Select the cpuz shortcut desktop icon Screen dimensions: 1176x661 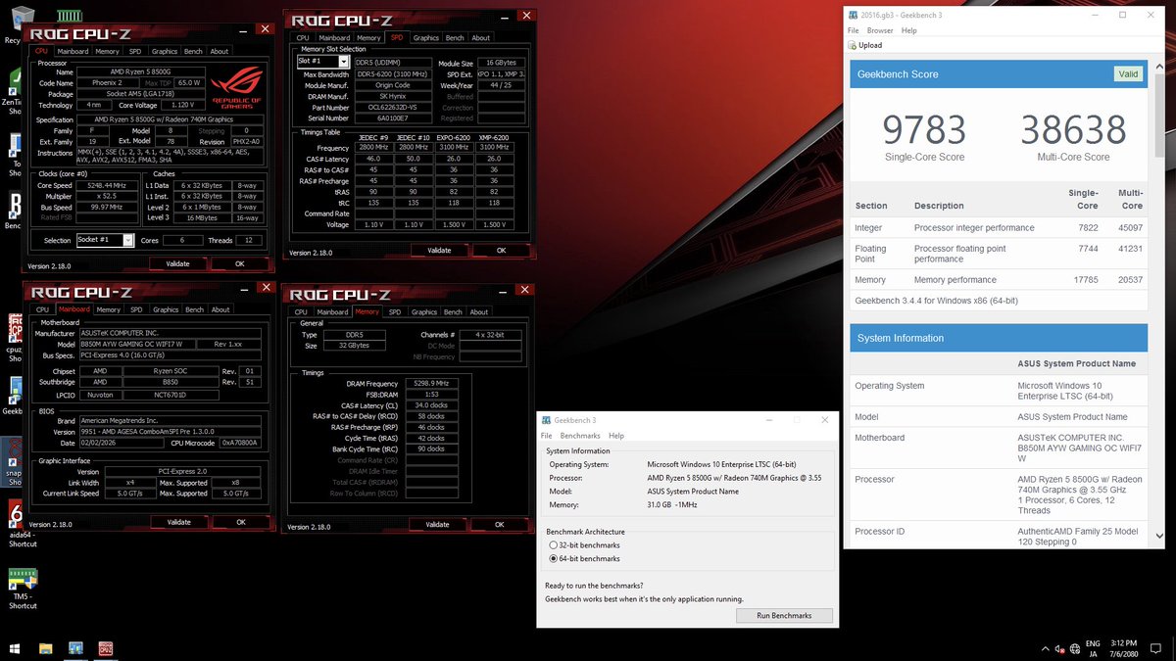tap(14, 335)
